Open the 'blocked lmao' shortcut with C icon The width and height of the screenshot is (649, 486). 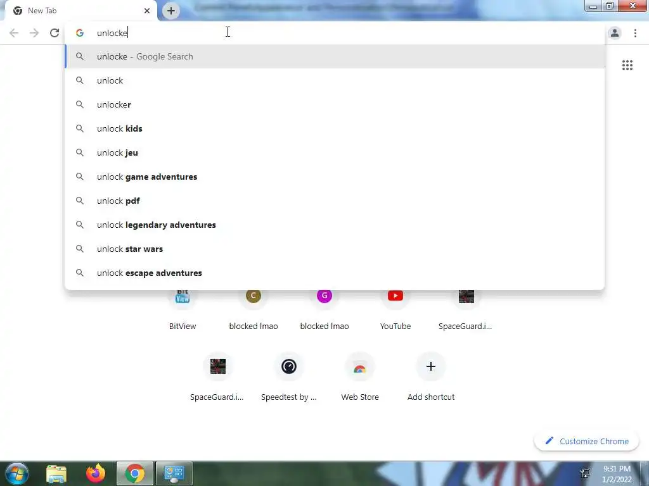tap(254, 309)
